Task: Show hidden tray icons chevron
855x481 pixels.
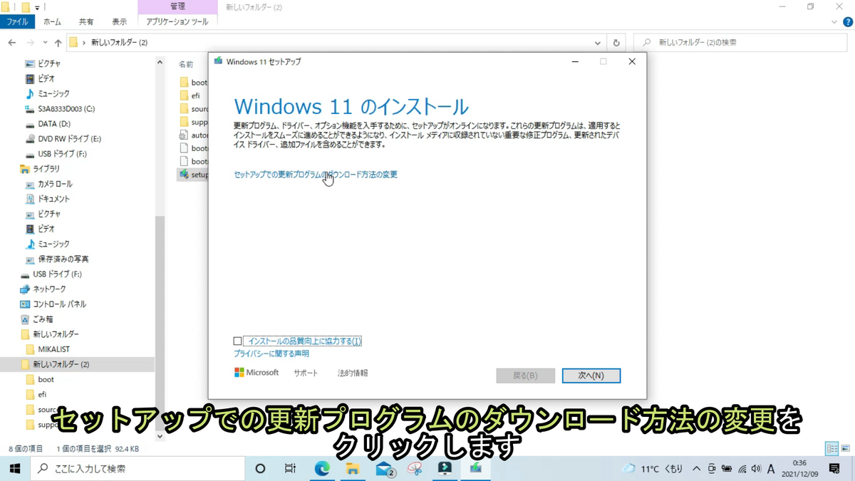Action: 696,469
